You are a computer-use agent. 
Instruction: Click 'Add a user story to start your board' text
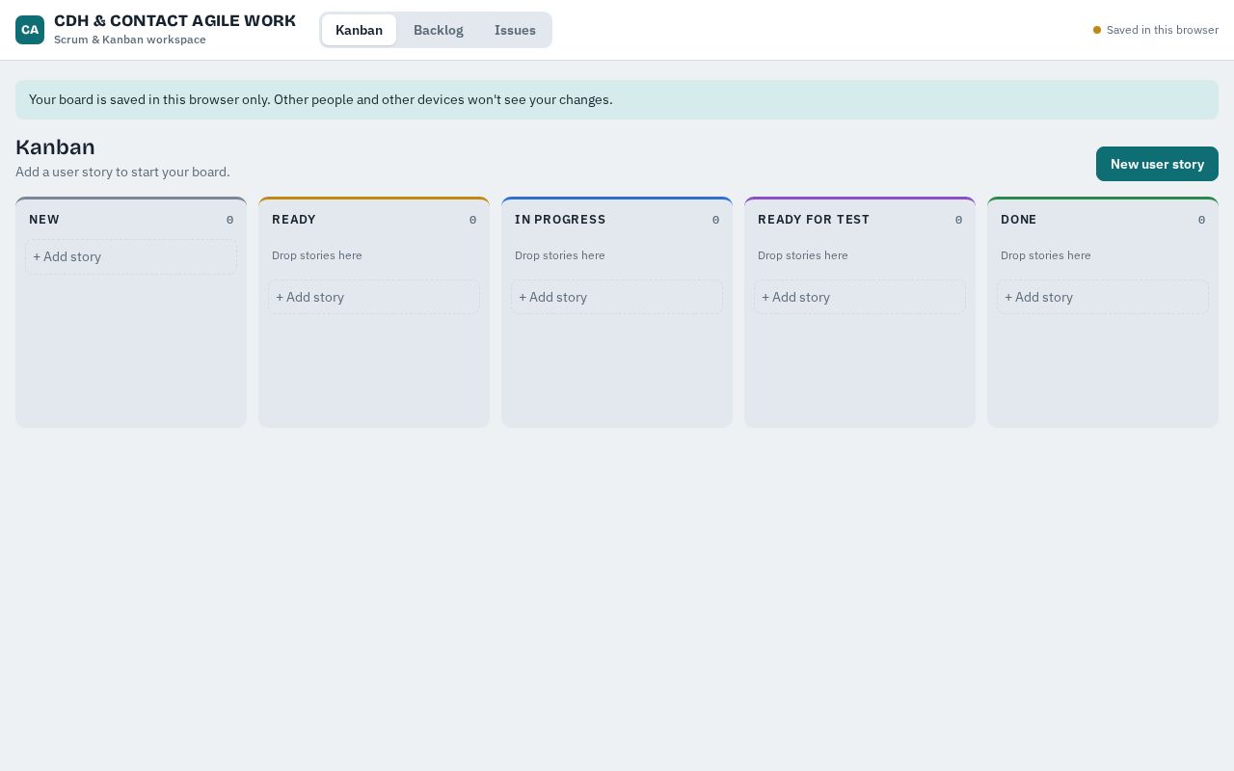tap(122, 172)
